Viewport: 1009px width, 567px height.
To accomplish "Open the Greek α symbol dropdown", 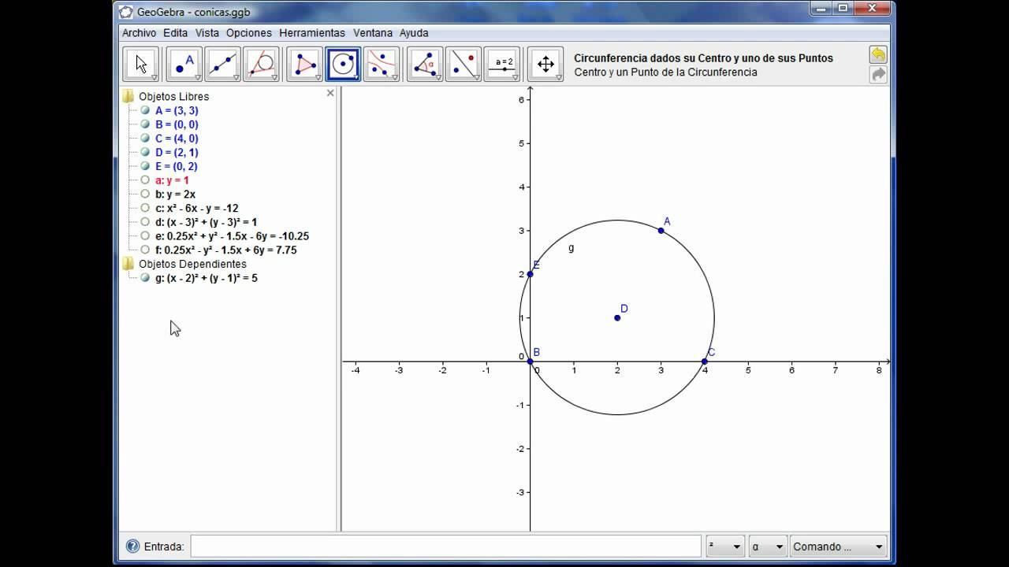I will (768, 547).
